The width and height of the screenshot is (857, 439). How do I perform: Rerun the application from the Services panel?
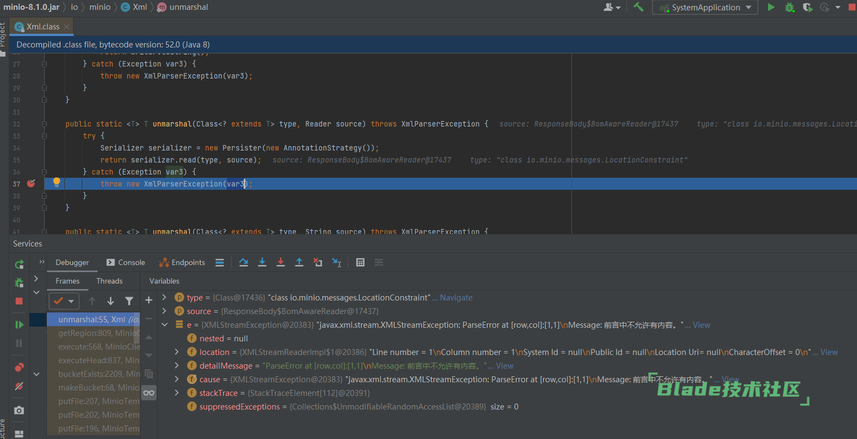(x=19, y=264)
